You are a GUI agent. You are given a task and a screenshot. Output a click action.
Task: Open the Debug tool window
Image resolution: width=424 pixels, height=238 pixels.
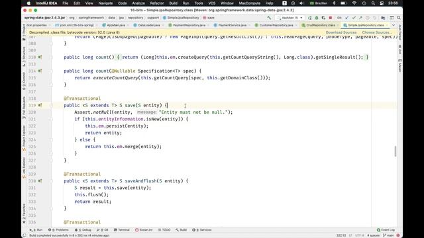pyautogui.click(x=83, y=230)
